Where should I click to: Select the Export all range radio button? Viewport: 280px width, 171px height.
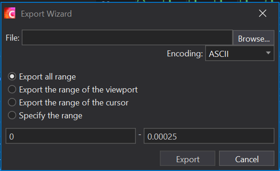click(x=12, y=77)
